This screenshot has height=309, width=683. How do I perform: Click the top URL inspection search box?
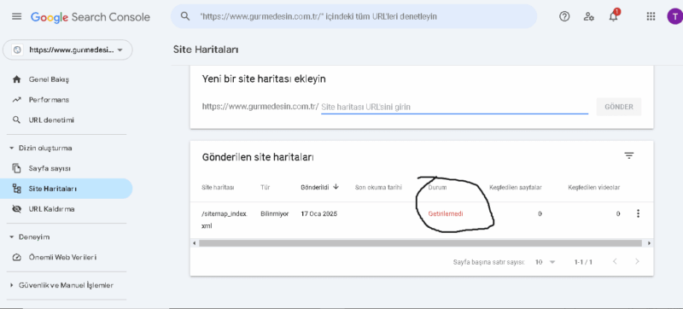(353, 16)
